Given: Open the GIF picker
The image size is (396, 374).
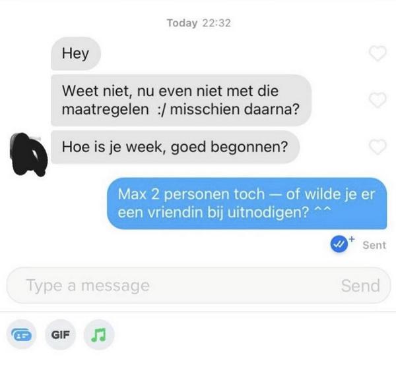Looking at the screenshot, I should tap(60, 335).
